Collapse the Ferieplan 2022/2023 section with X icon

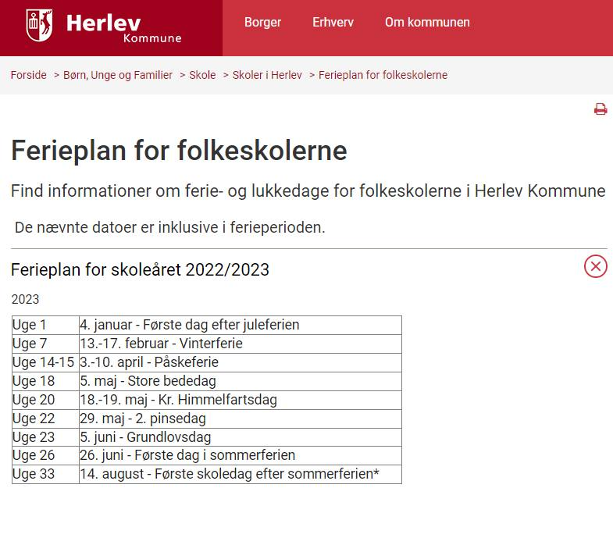tap(595, 266)
